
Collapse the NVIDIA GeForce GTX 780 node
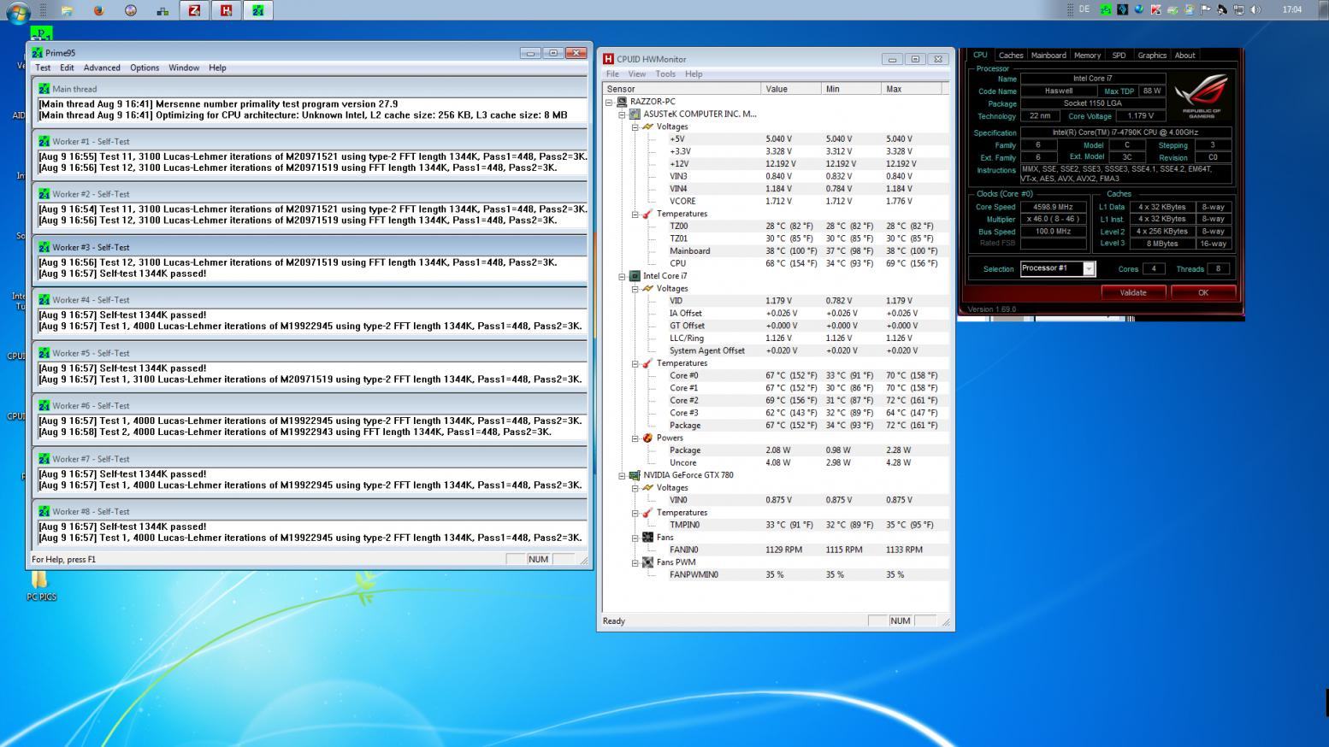tap(622, 475)
